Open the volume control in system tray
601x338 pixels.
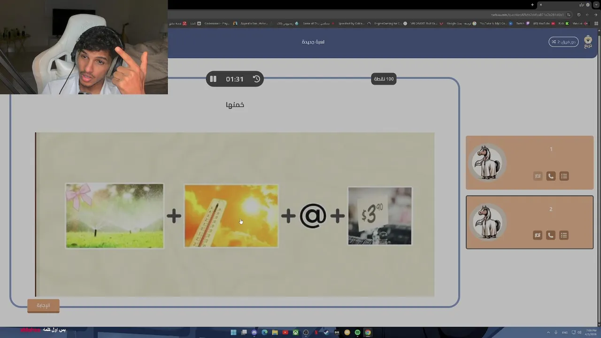coord(579,332)
